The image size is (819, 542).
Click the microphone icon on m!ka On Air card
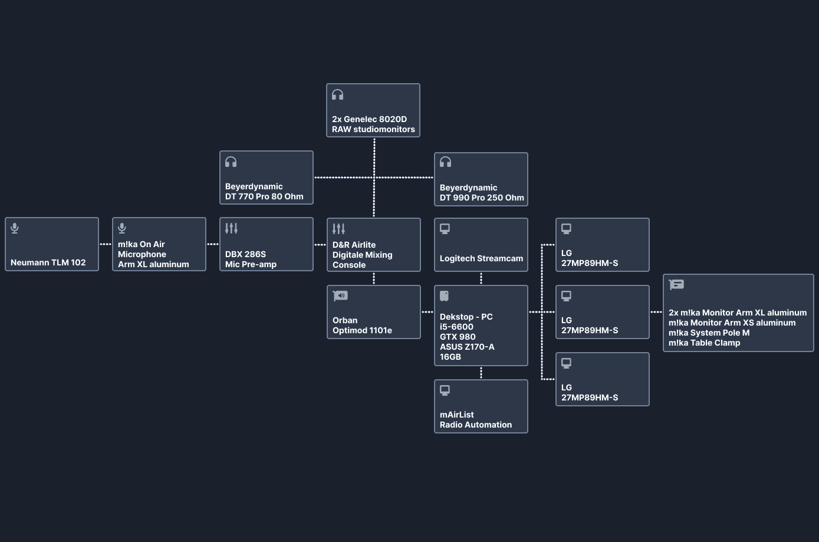(122, 228)
